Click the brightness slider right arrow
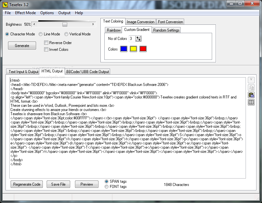This screenshot has width=262, height=203. [93, 24]
